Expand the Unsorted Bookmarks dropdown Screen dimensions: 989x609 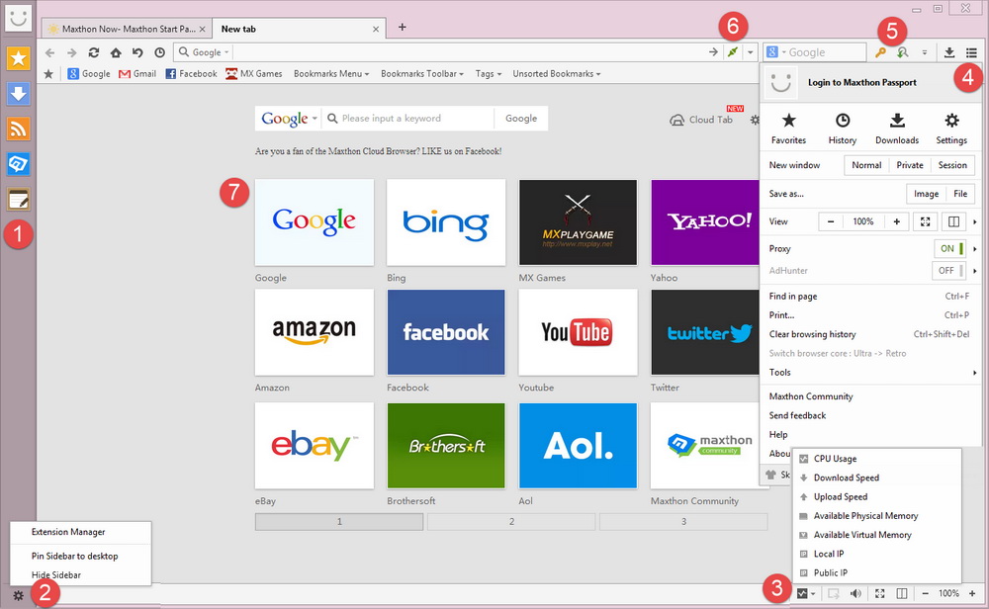pyautogui.click(x=556, y=74)
